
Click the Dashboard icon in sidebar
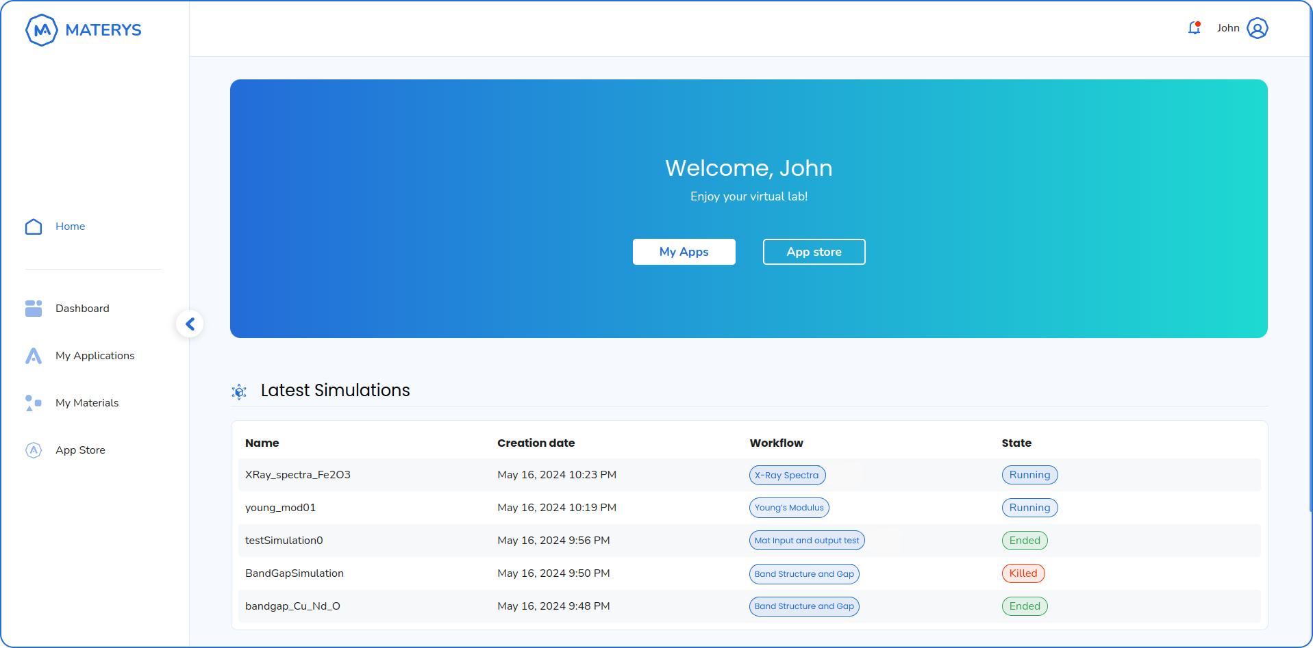pyautogui.click(x=34, y=309)
